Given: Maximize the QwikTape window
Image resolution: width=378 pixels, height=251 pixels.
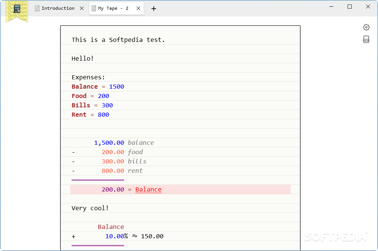Looking at the screenshot, I should coord(350,7).
